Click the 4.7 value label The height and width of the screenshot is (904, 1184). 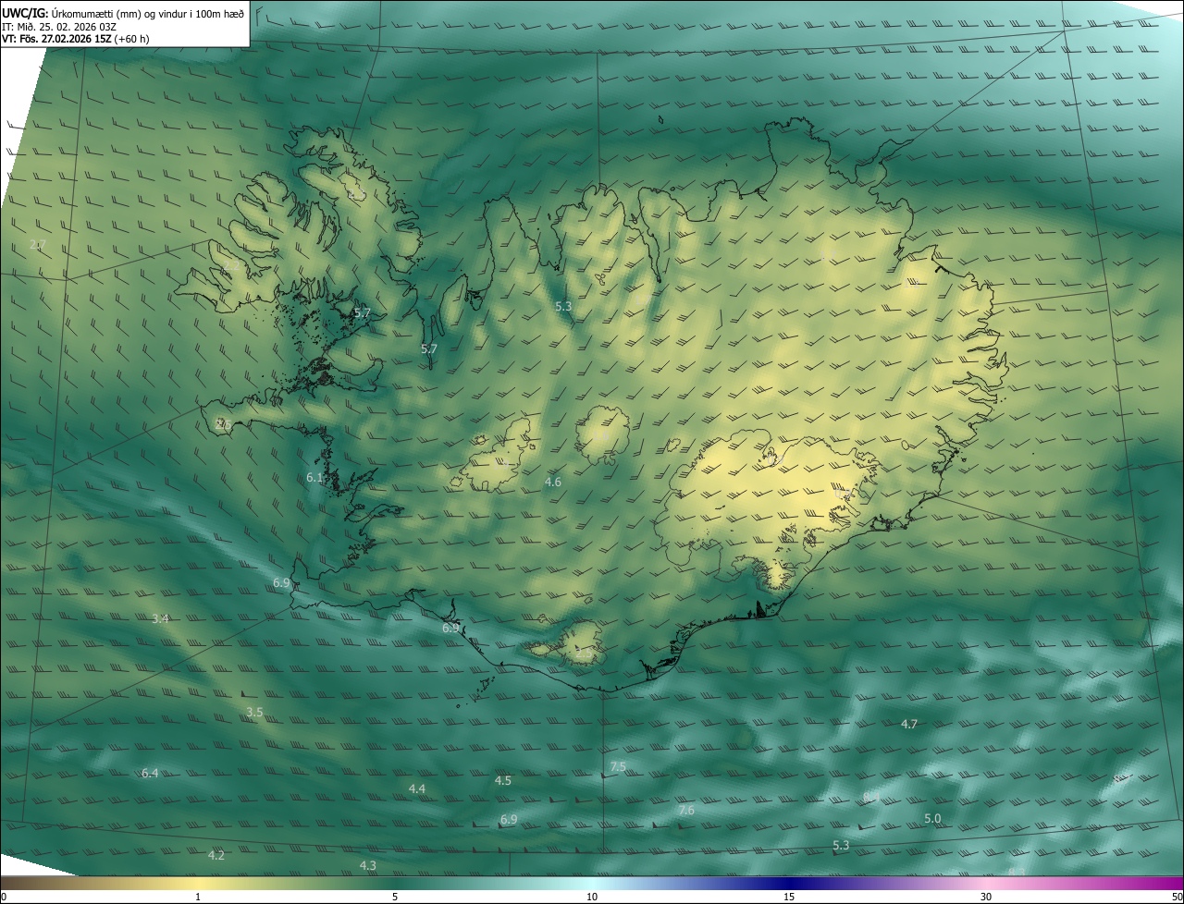pos(909,725)
